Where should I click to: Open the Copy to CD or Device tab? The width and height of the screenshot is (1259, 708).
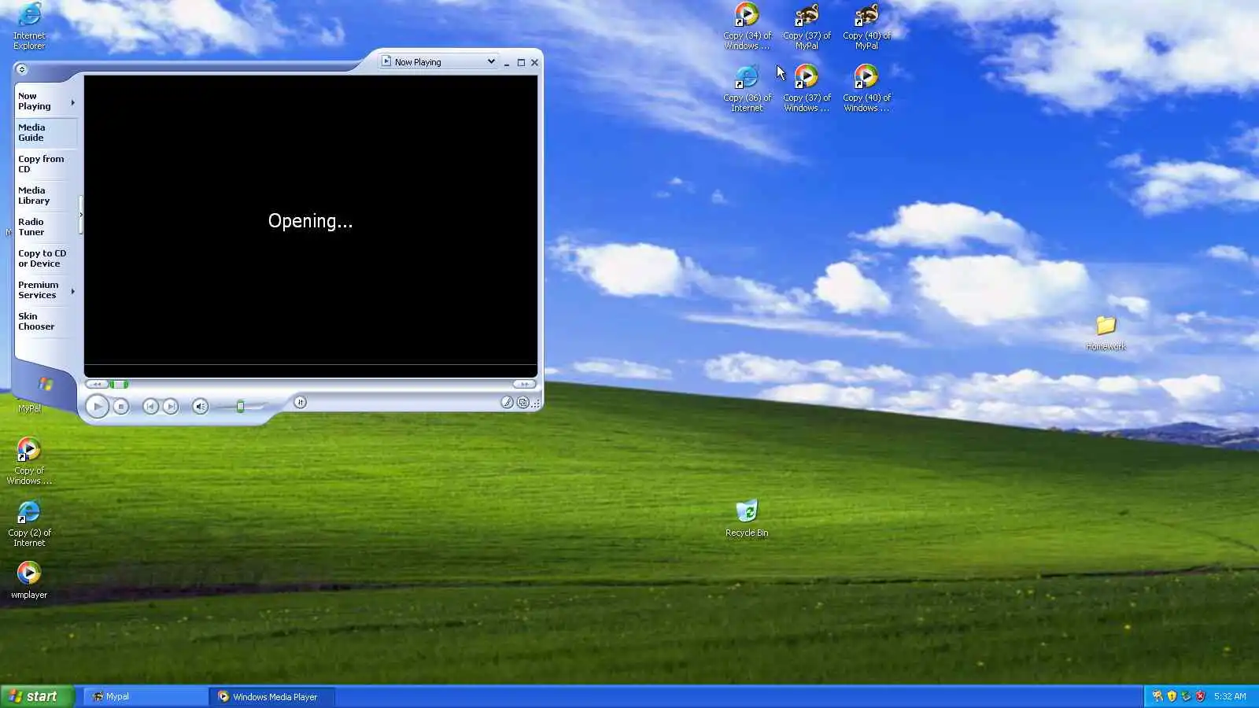pos(46,259)
